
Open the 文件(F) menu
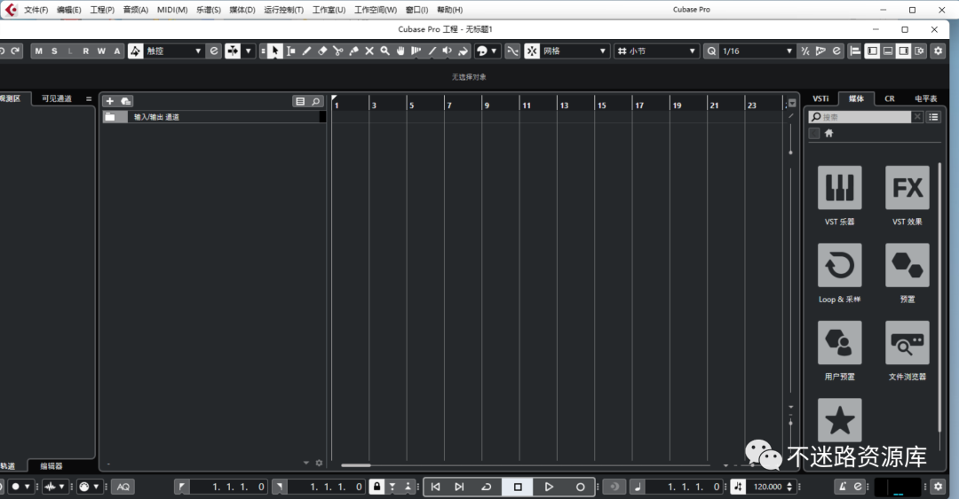(x=36, y=10)
